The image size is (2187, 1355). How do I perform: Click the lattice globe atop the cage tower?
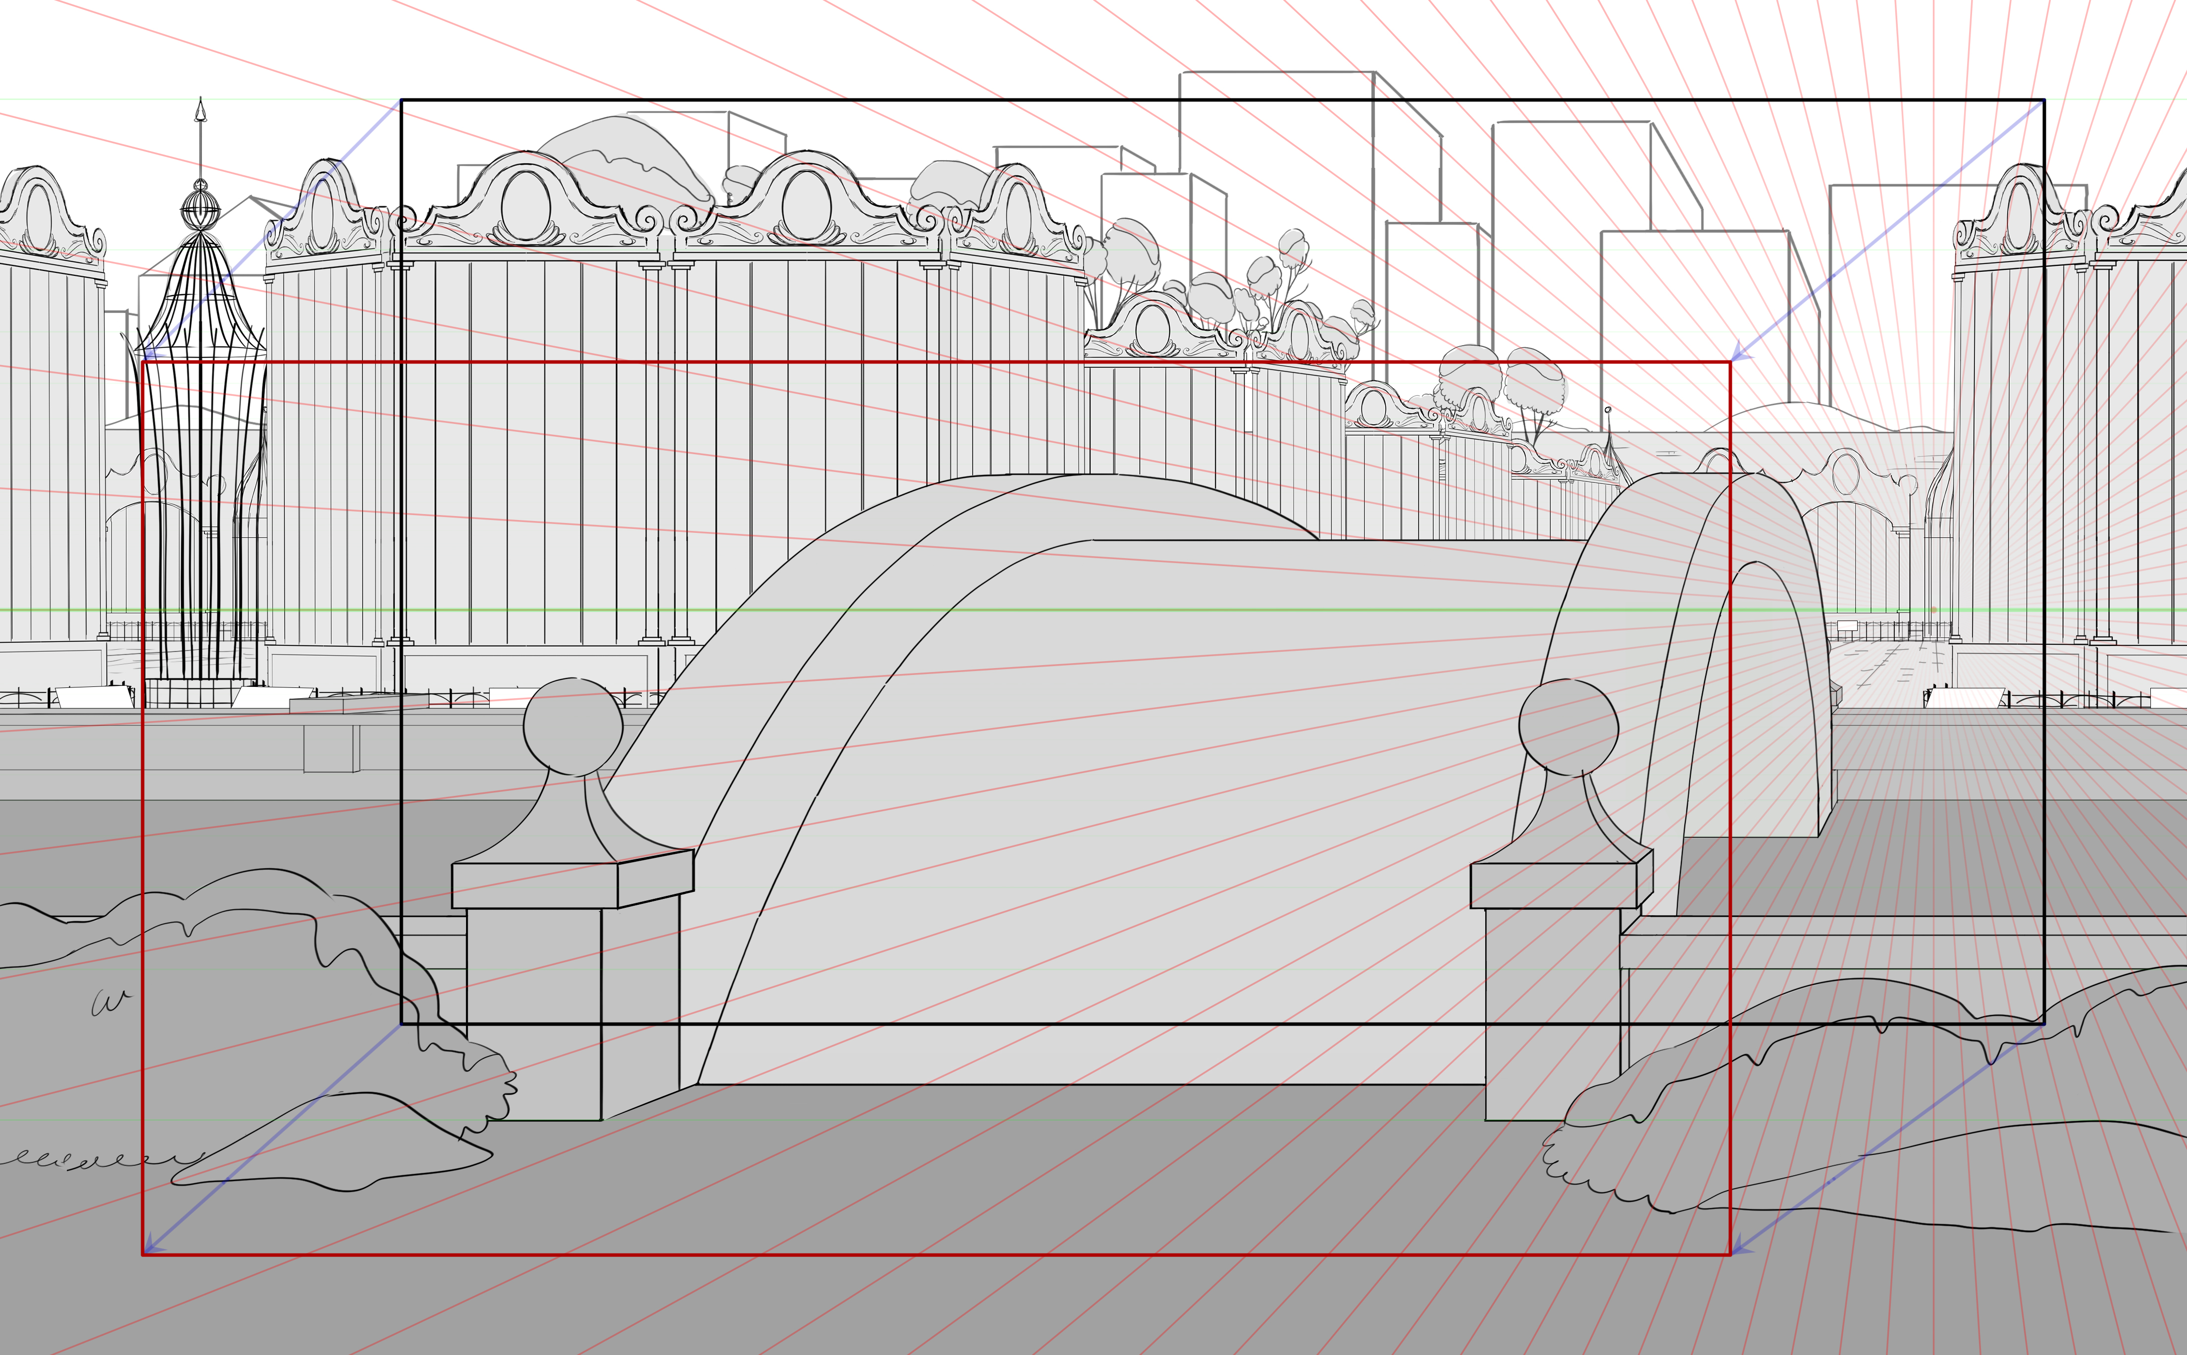[201, 211]
